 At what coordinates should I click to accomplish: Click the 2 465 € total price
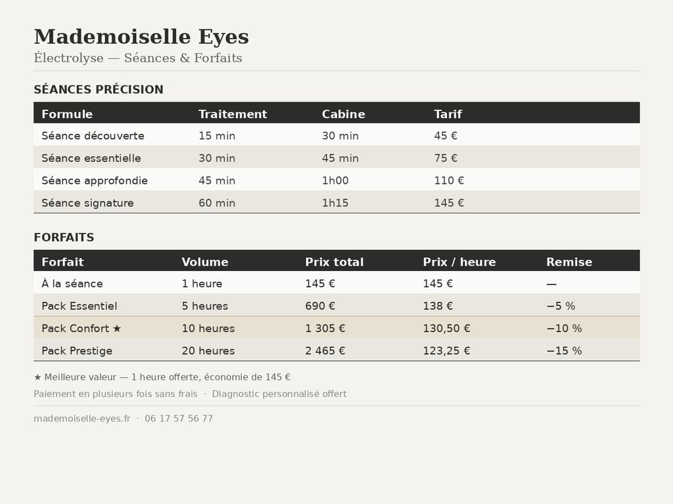325,350
